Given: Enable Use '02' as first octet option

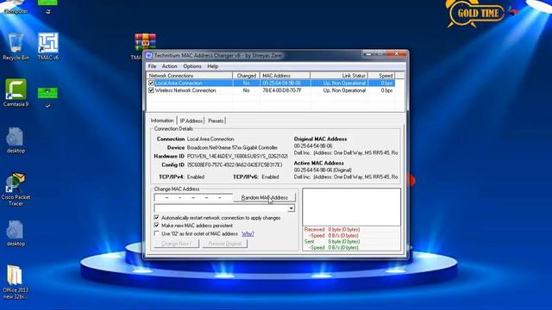Looking at the screenshot, I should (157, 233).
